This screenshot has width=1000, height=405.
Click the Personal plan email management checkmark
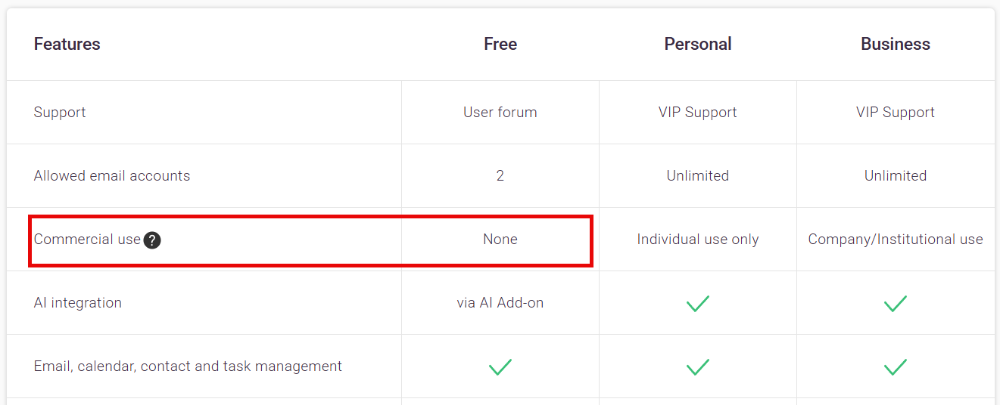(x=697, y=367)
